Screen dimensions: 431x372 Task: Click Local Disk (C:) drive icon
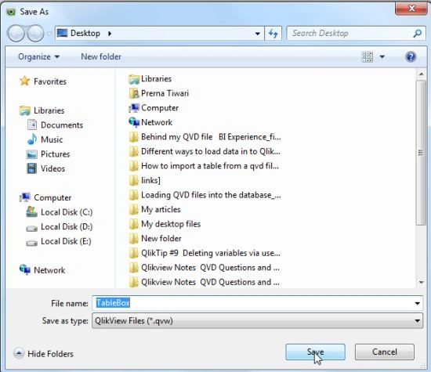click(x=32, y=211)
